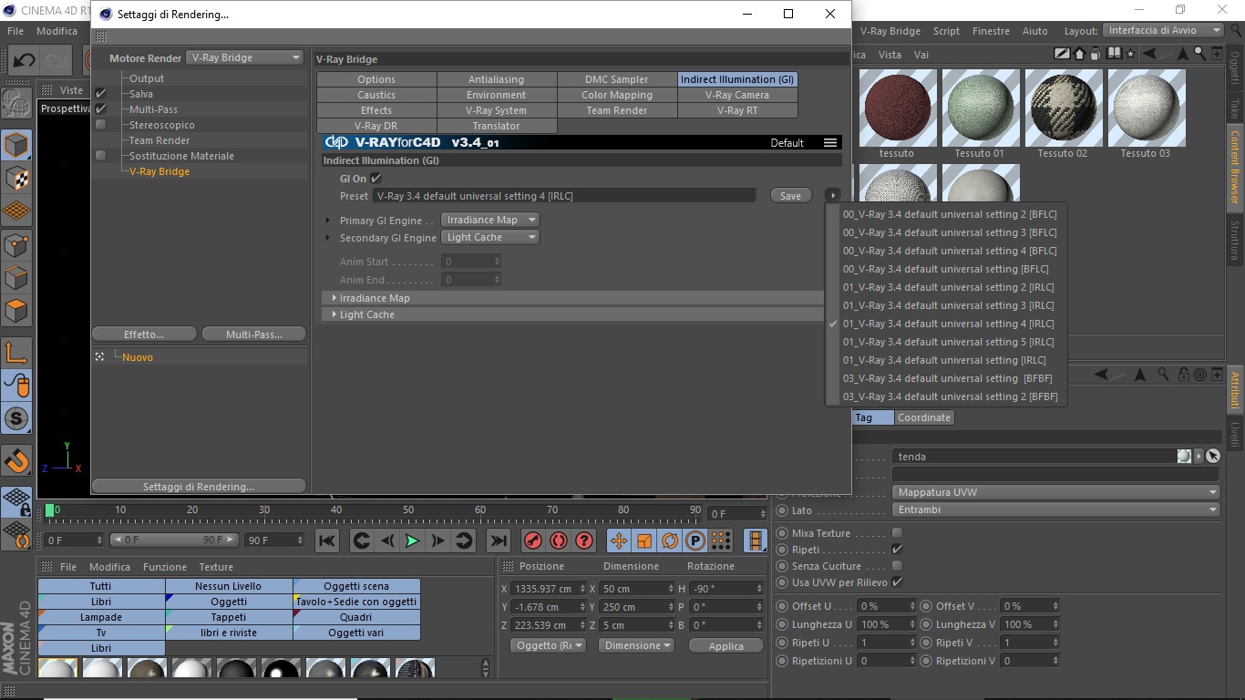Open the DMC Sampler tab
The width and height of the screenshot is (1245, 700).
click(617, 79)
